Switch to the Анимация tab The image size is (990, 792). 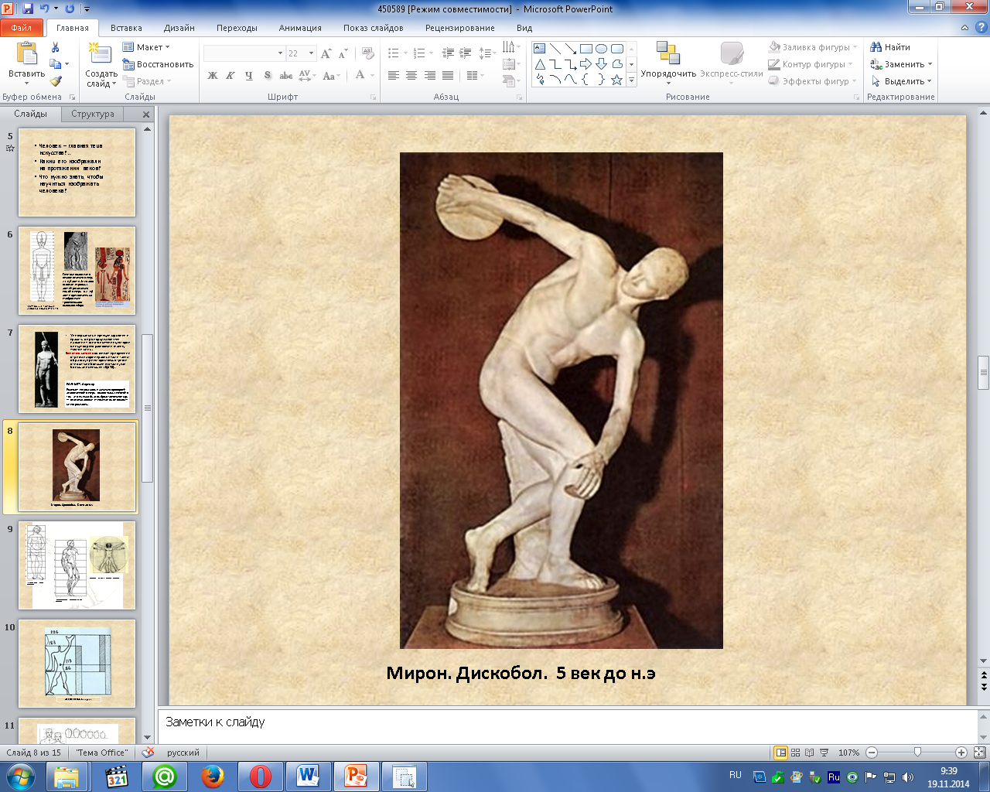coord(300,28)
